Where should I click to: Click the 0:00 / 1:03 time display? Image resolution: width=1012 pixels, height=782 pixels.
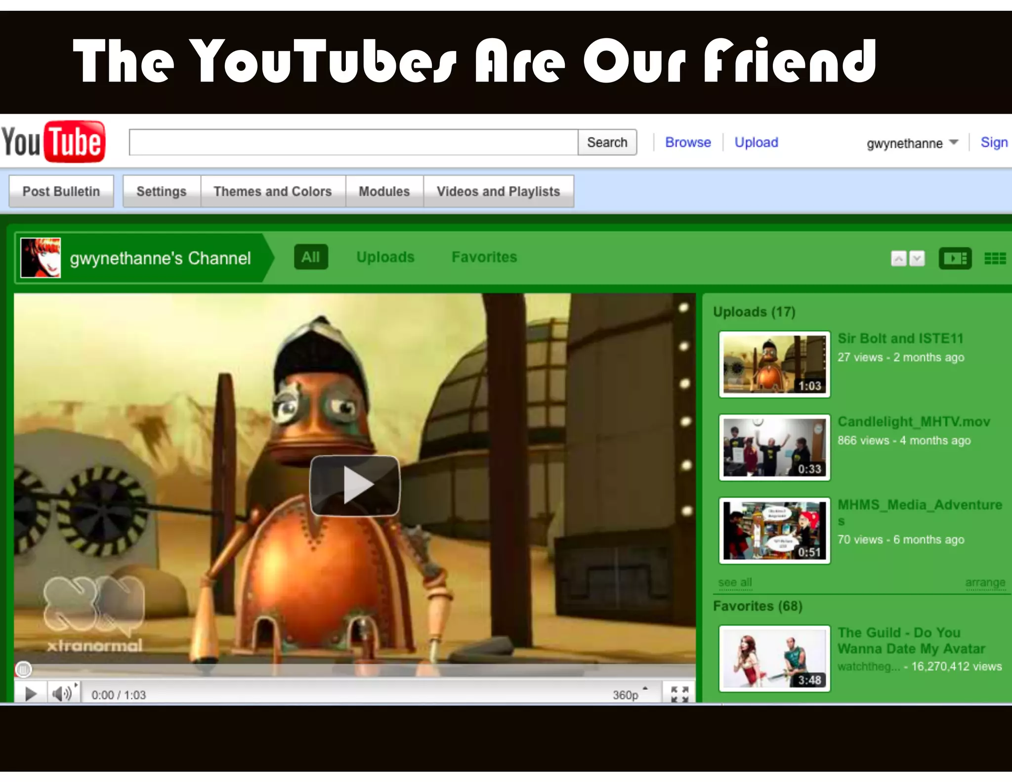coord(119,695)
